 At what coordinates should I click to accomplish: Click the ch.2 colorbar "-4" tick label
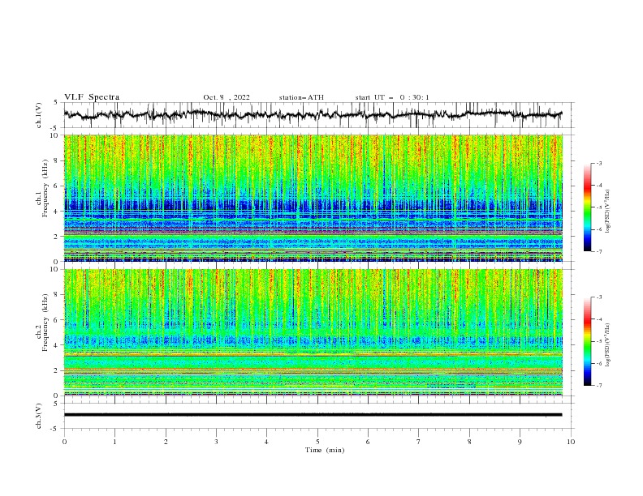click(599, 319)
